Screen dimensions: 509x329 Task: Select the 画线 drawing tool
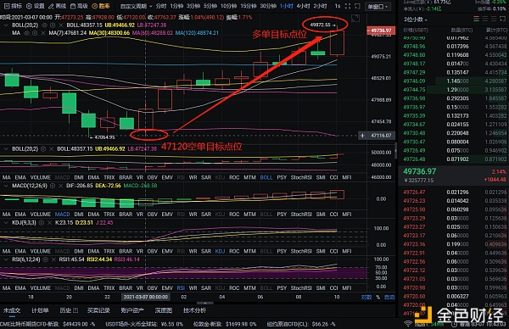[57, 6]
